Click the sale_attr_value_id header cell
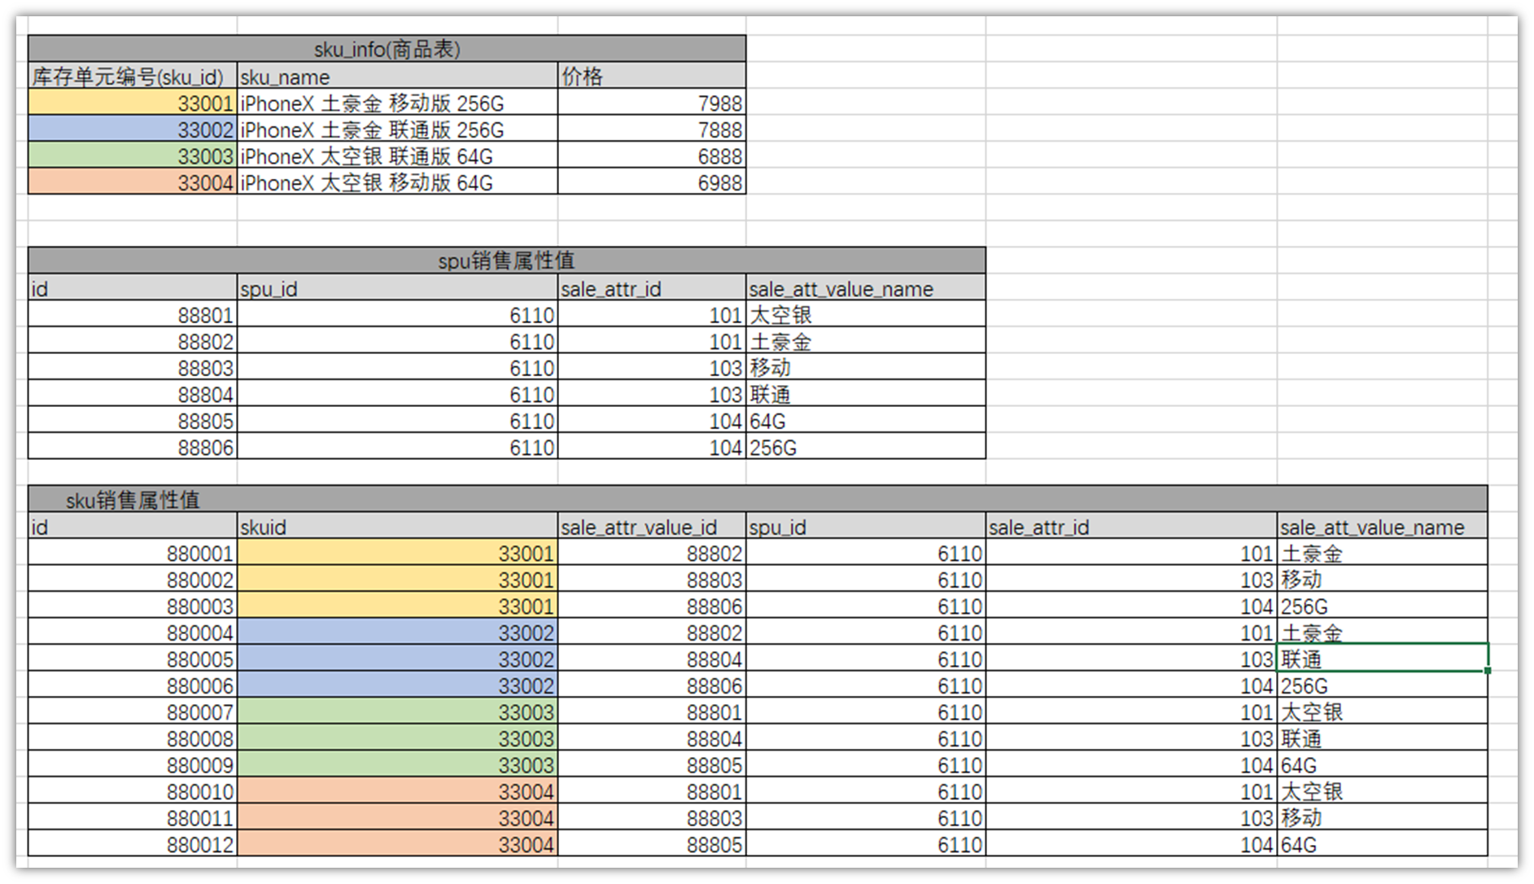The height and width of the screenshot is (884, 1534). (x=652, y=526)
